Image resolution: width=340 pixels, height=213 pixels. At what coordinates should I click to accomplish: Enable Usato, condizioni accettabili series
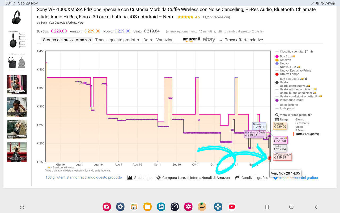299,96
